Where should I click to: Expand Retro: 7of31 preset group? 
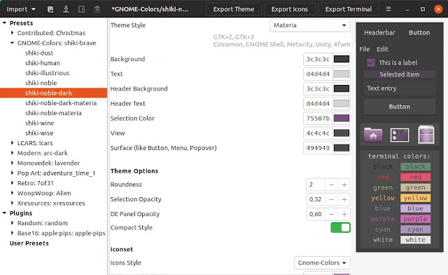[12, 183]
